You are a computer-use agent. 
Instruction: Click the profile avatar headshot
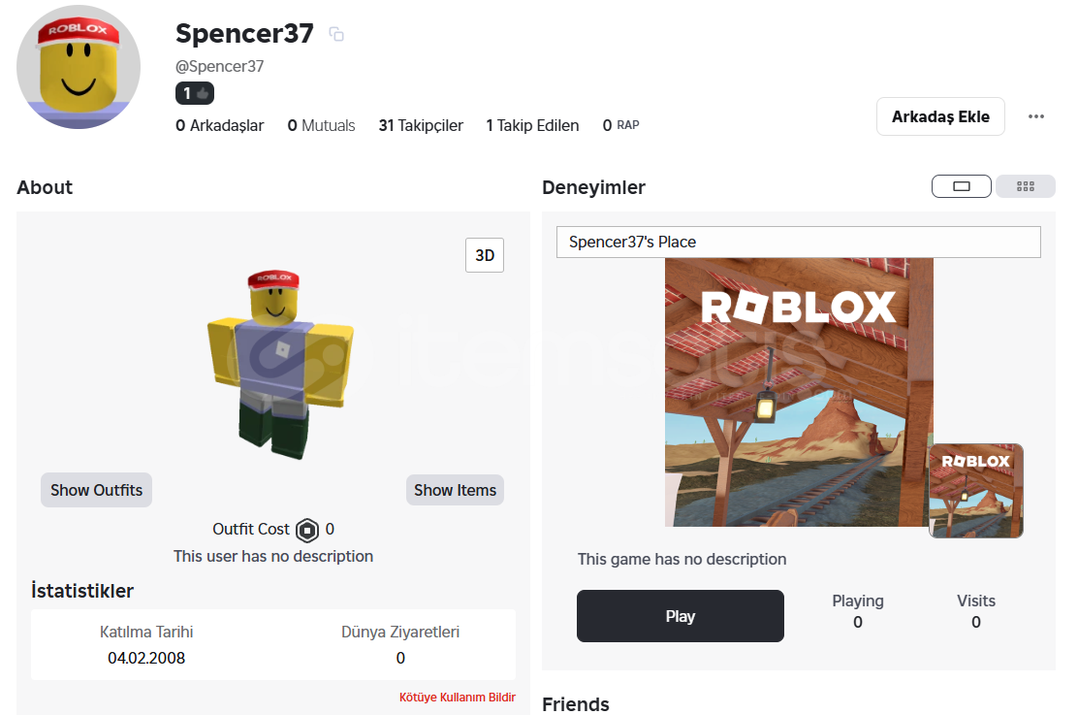click(79, 67)
